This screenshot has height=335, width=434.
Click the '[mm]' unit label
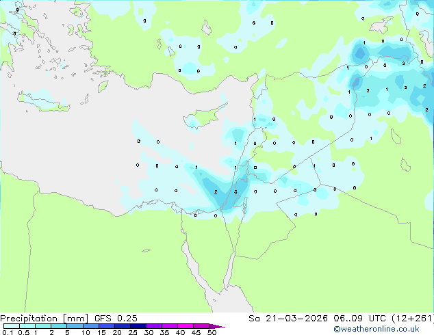coord(75,319)
